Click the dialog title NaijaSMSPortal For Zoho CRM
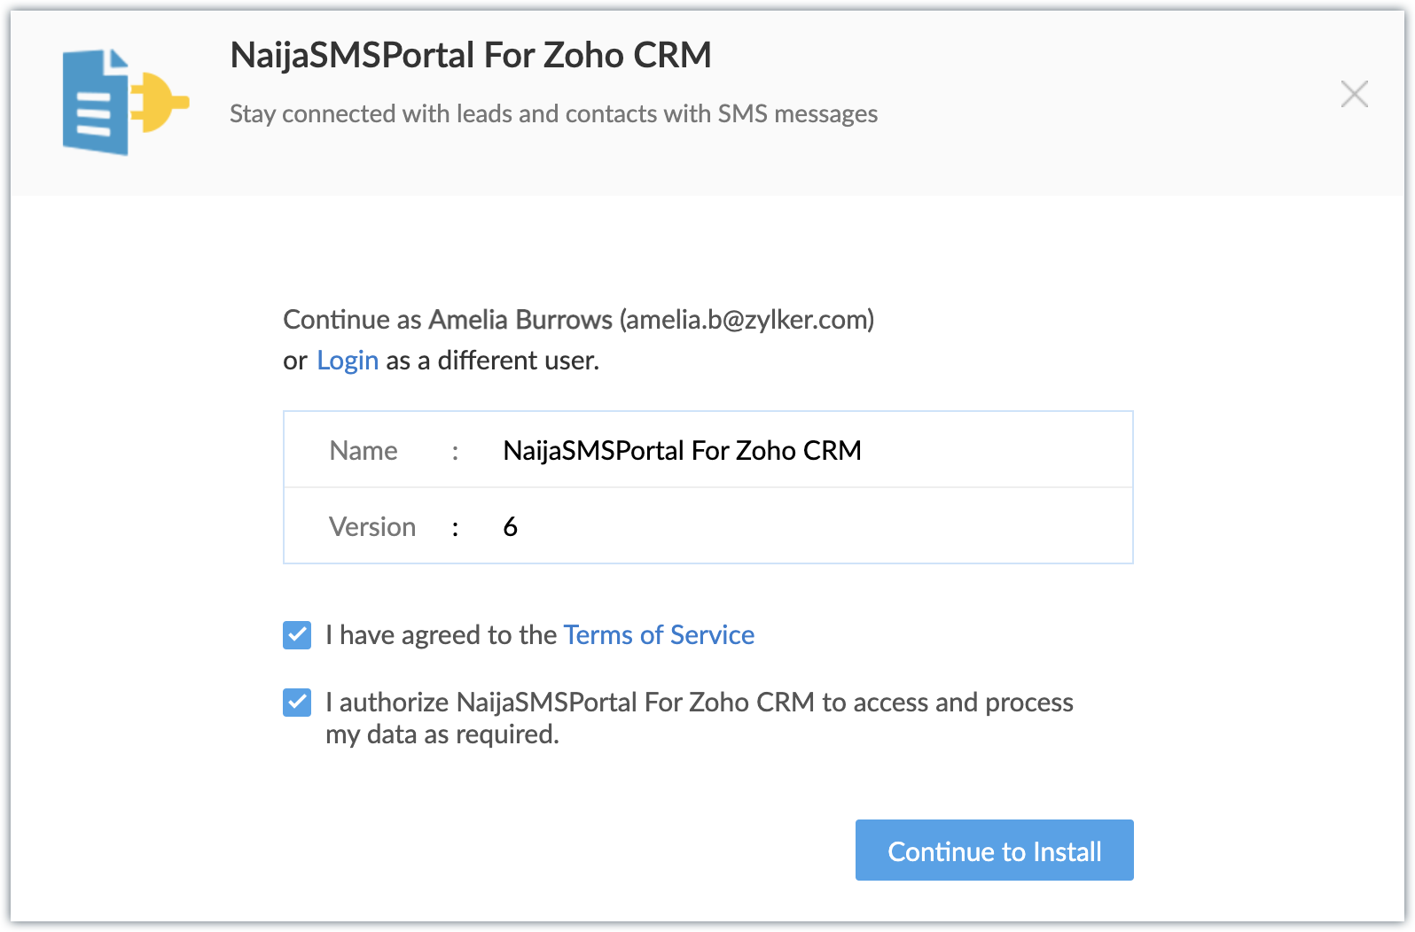Image resolution: width=1415 pixels, height=932 pixels. pyautogui.click(x=470, y=55)
